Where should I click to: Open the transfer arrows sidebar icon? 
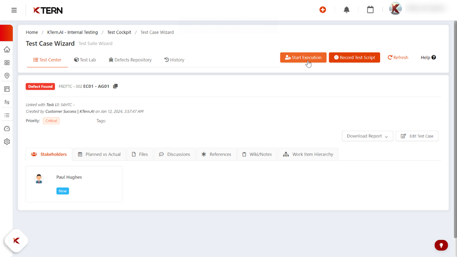(x=7, y=102)
